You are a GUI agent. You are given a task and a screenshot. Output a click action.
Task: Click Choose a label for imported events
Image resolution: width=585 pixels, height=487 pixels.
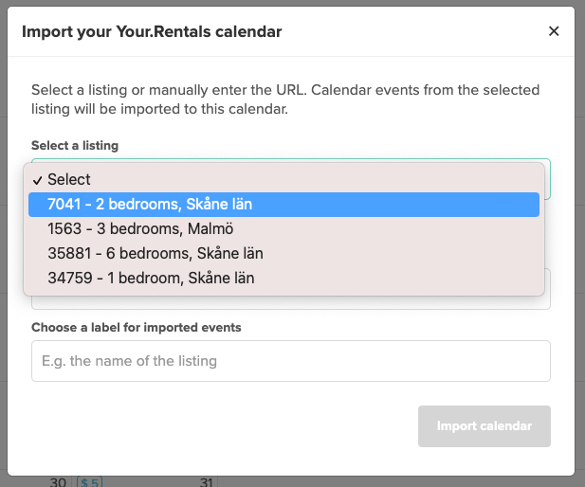pyautogui.click(x=137, y=328)
